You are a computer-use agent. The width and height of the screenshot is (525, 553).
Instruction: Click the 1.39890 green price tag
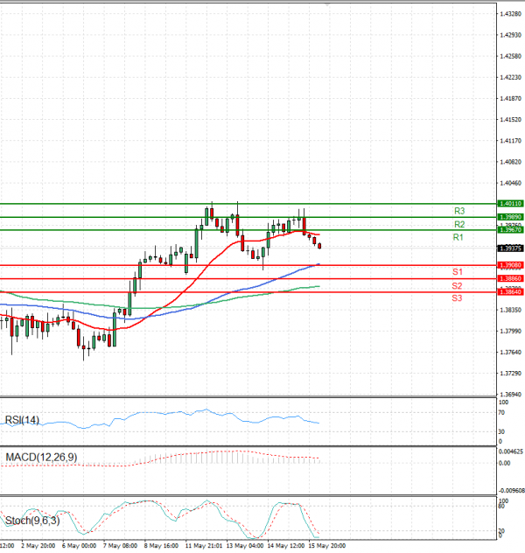pos(510,216)
